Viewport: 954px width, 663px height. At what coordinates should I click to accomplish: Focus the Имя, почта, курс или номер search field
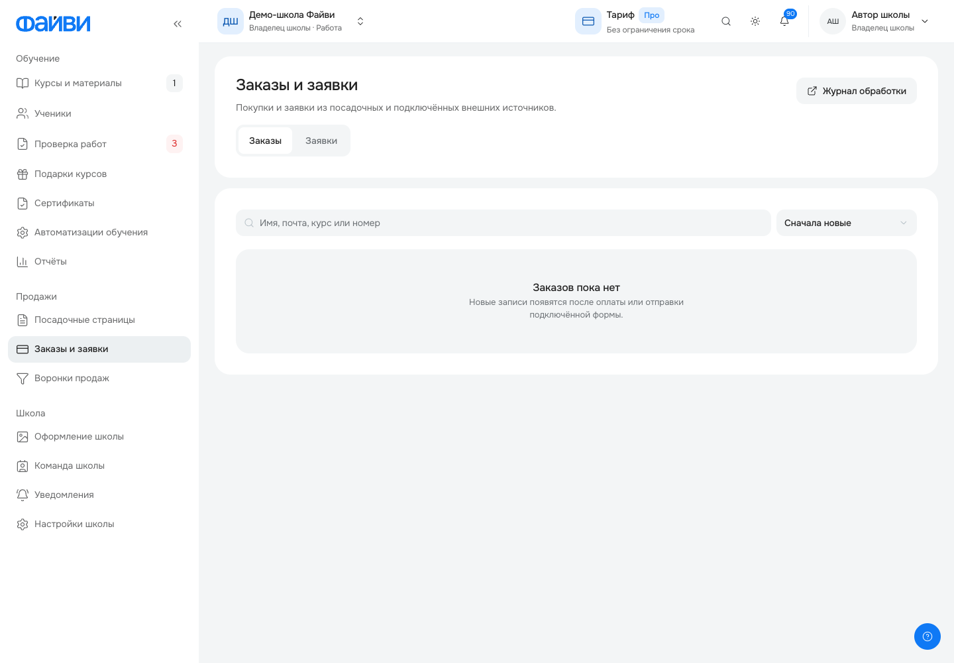503,223
